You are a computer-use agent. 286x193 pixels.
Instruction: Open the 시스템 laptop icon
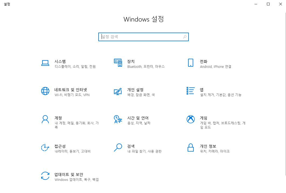45,63
